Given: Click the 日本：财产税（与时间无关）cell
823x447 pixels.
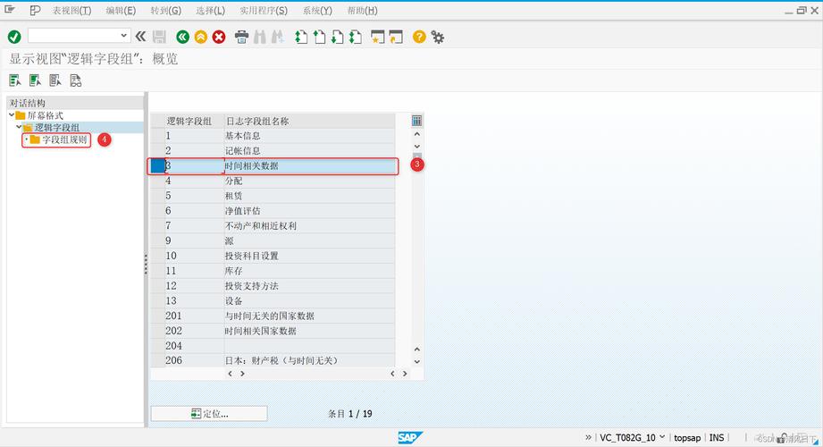Looking at the screenshot, I should coord(310,361).
